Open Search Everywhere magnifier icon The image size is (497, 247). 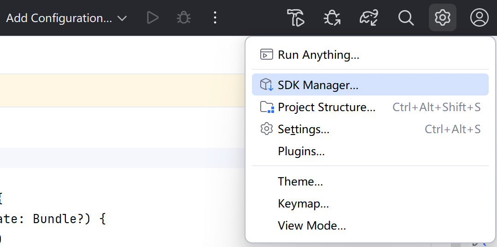tap(406, 18)
